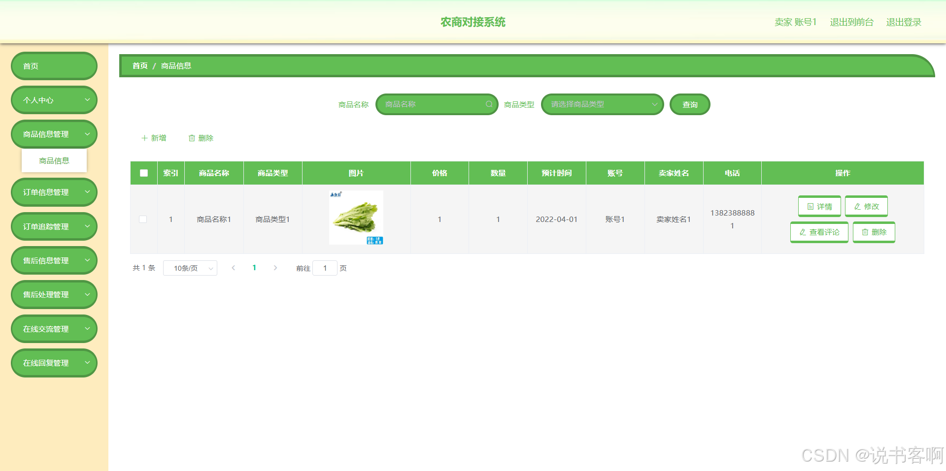Select the 商品信息 submenu item
The width and height of the screenshot is (946, 471).
tap(54, 160)
